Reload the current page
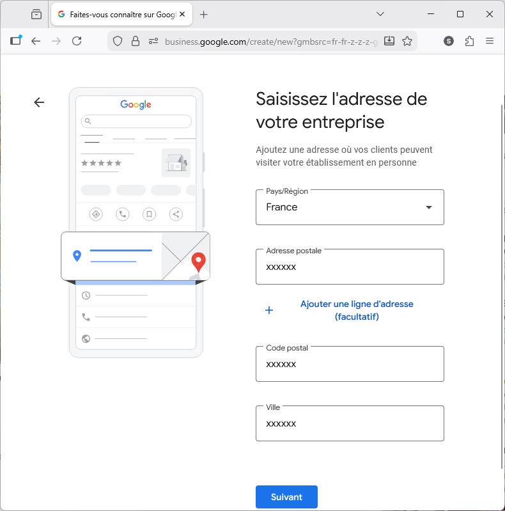The width and height of the screenshot is (505, 511). tap(77, 41)
